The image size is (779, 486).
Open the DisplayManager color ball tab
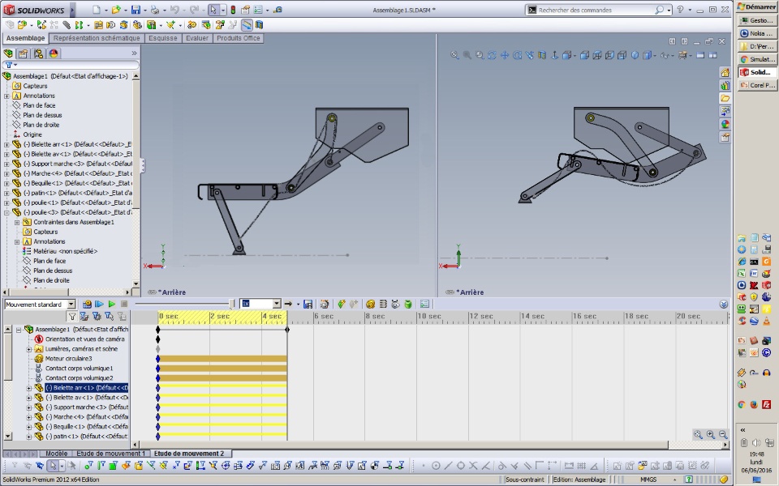[54, 53]
